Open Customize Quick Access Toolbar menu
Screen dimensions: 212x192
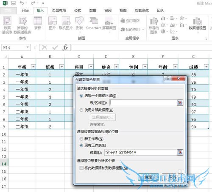[43, 3]
